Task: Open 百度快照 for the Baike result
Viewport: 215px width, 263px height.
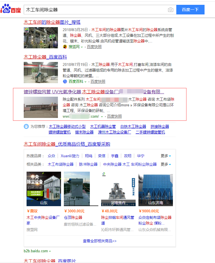Action: pos(98,81)
